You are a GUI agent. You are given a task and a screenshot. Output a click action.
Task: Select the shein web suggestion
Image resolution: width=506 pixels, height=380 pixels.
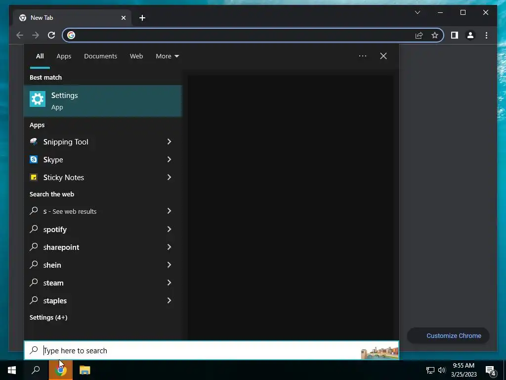coord(103,265)
